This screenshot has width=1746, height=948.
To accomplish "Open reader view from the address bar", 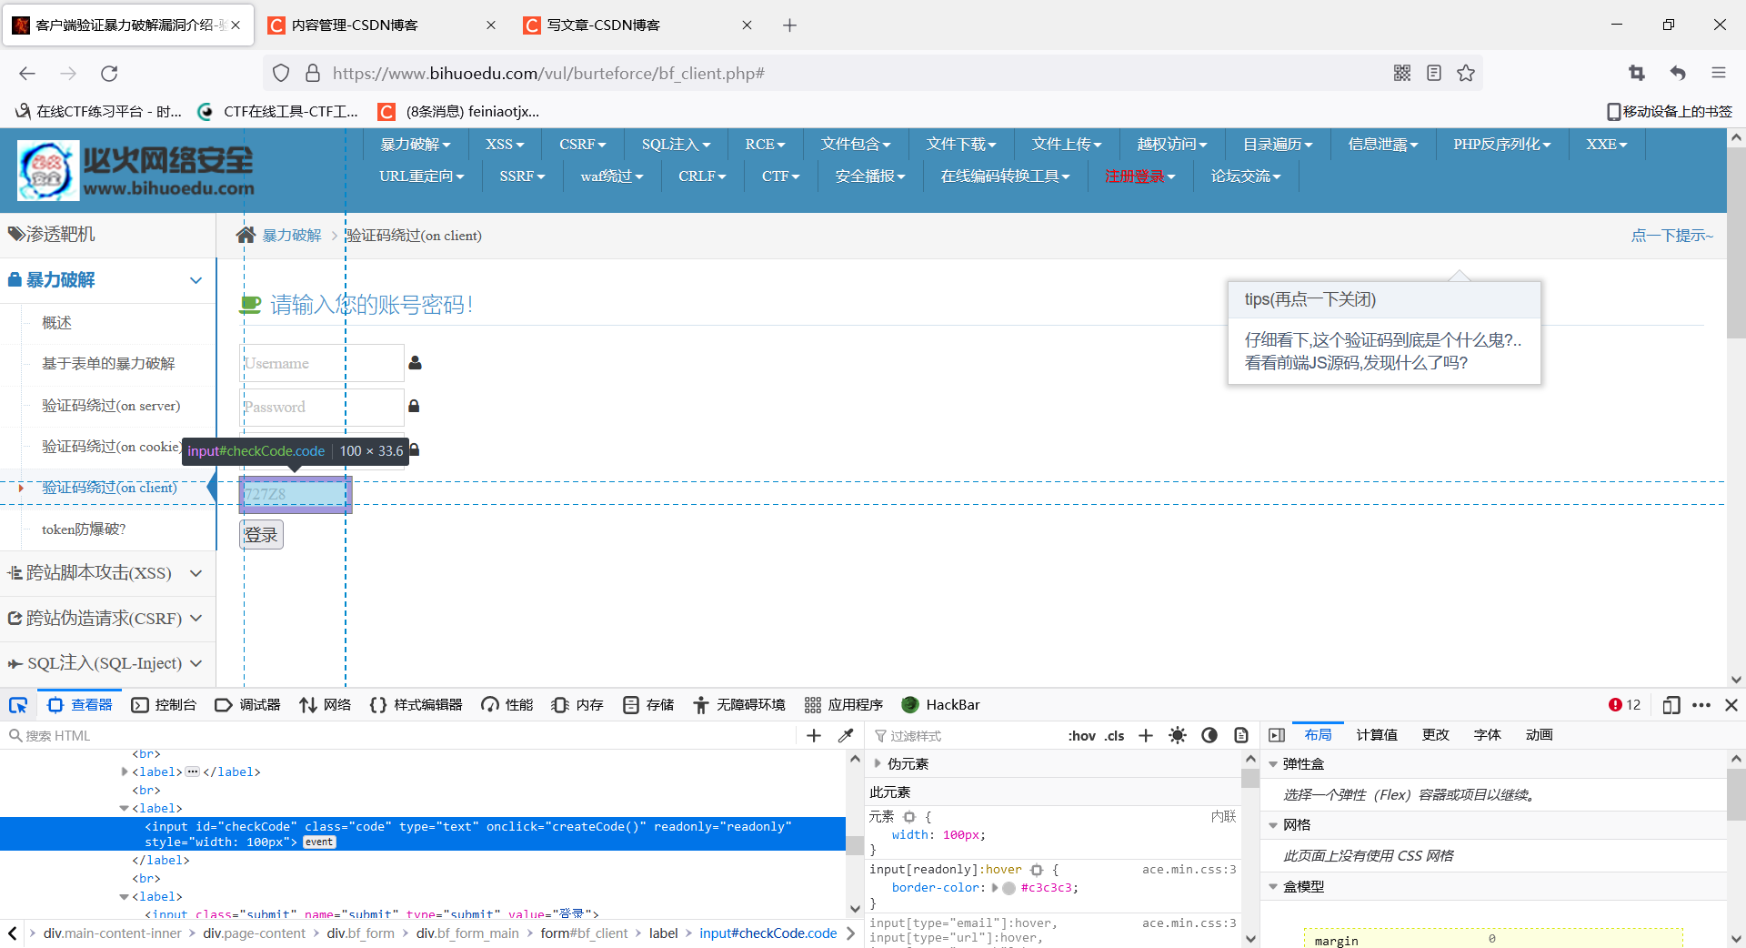I will 1434,73.
